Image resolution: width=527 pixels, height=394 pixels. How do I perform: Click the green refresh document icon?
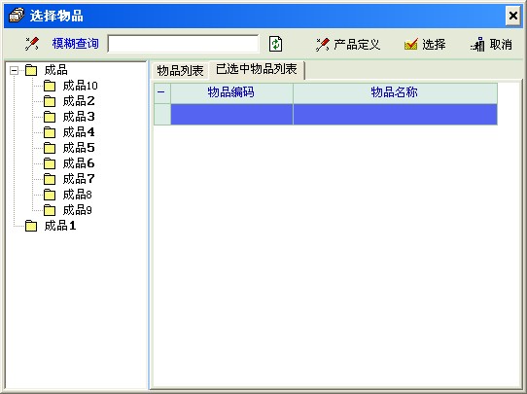click(x=275, y=44)
